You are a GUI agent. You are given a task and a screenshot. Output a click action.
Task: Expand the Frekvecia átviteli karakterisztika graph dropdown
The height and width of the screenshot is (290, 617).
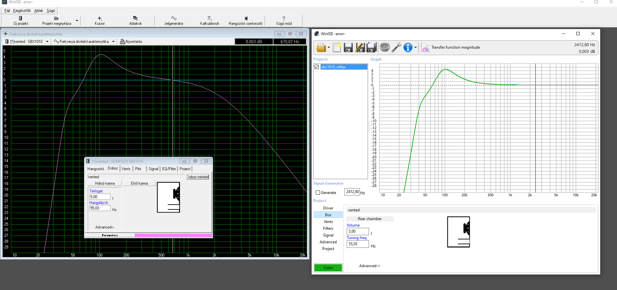tap(113, 42)
